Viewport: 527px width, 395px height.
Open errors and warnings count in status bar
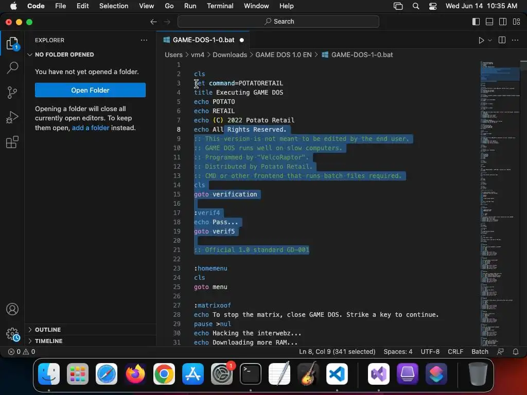[x=22, y=352]
